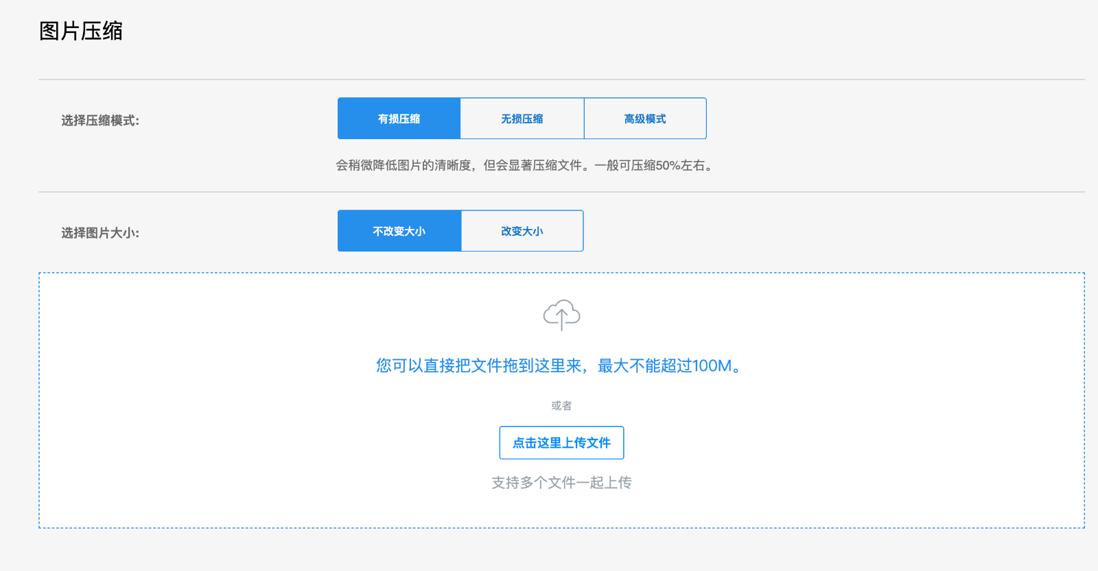Click the 支持多个文件一起上传 hint text
1098x571 pixels.
point(561,483)
